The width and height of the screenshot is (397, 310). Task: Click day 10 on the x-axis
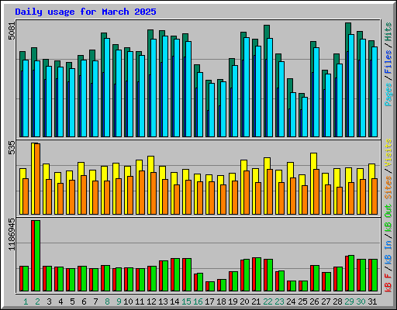(128, 301)
